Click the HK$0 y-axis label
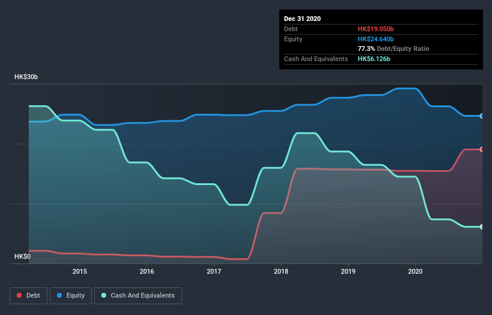492x315 pixels. [x=23, y=256]
